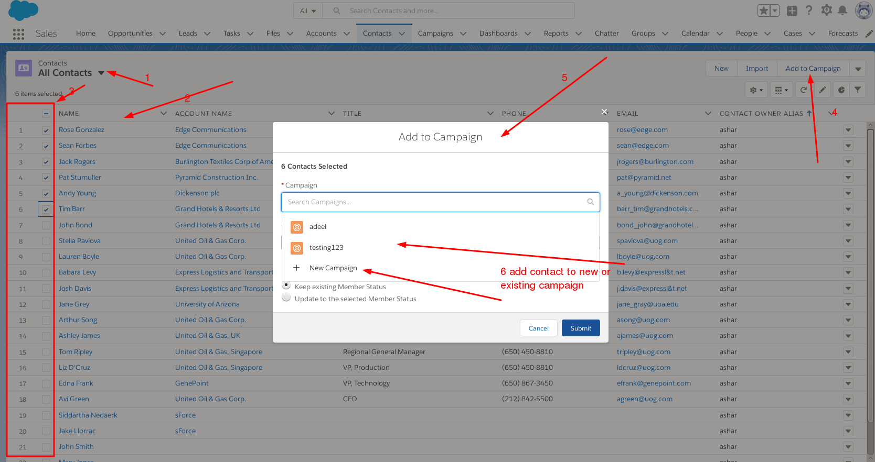Image resolution: width=875 pixels, height=462 pixels.
Task: Open more actions dropdown beside Add to Campaign
Action: pos(858,69)
